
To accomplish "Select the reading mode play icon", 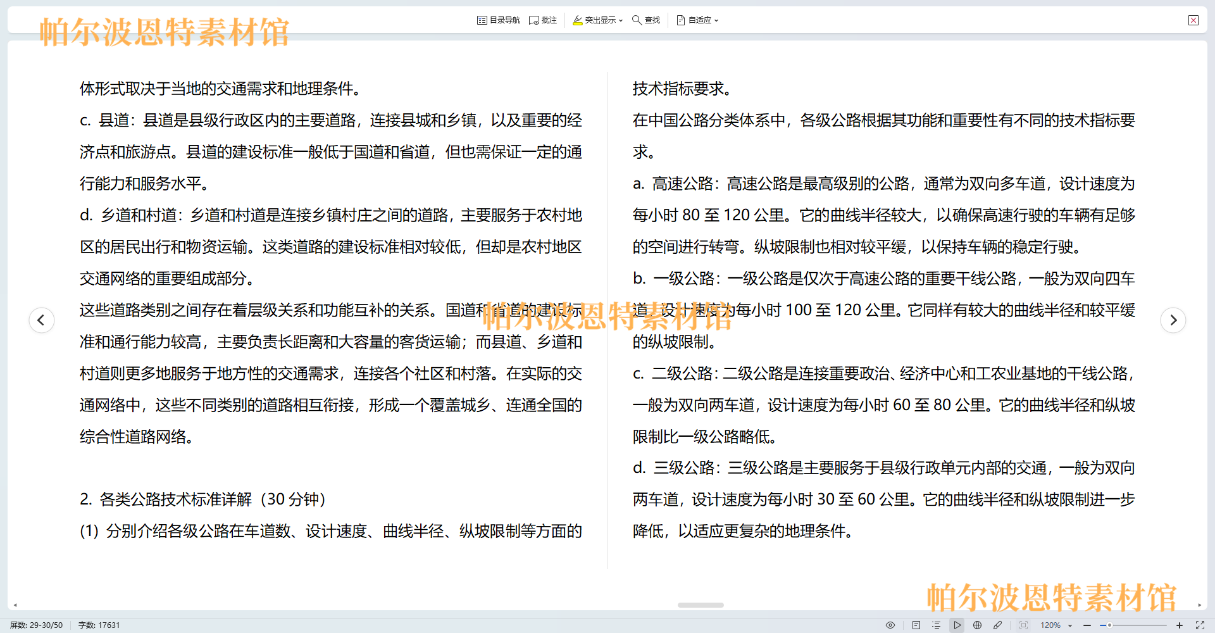I will [957, 625].
